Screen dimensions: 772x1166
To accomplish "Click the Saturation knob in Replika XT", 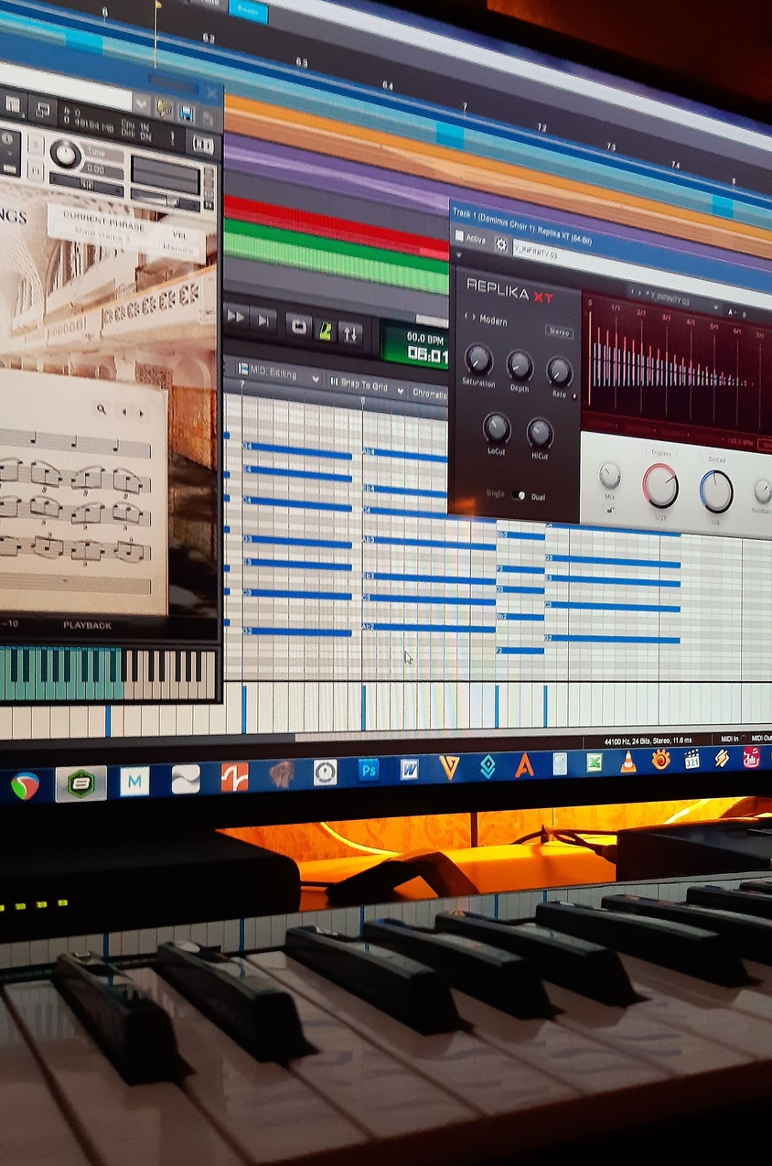I will [x=477, y=359].
